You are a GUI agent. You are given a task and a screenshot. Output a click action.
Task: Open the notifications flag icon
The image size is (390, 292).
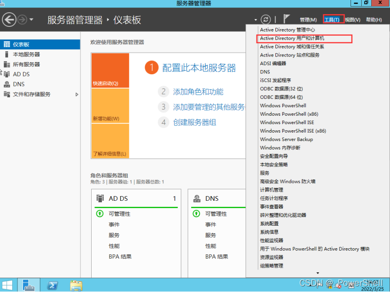coord(286,19)
